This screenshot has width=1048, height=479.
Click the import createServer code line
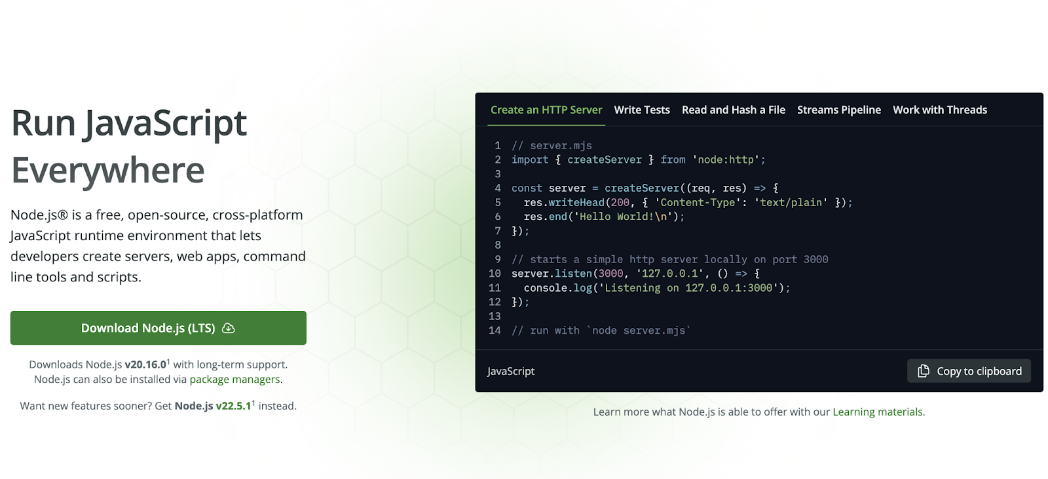pyautogui.click(x=638, y=160)
